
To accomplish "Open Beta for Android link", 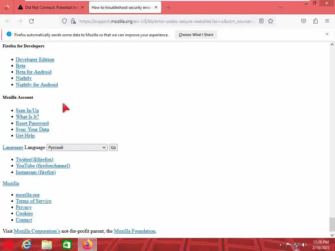I will point(34,72).
